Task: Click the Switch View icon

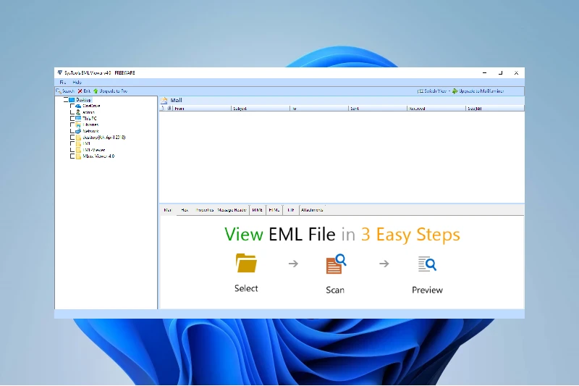Action: [420, 91]
